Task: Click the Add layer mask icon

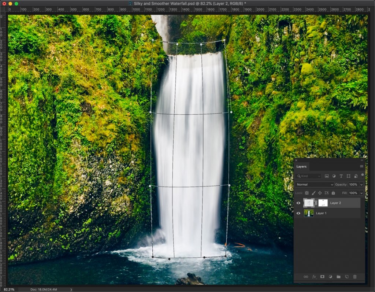Action: click(322, 277)
